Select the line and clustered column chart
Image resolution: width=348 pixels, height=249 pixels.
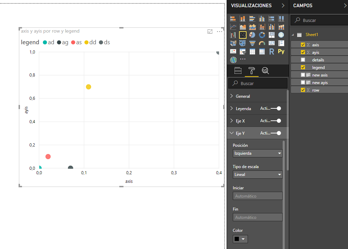tap(271, 27)
